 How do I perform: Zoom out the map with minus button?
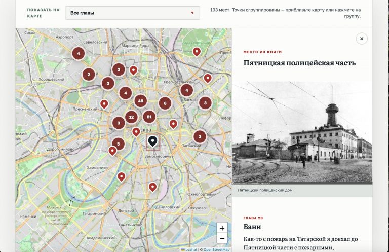point(222,239)
